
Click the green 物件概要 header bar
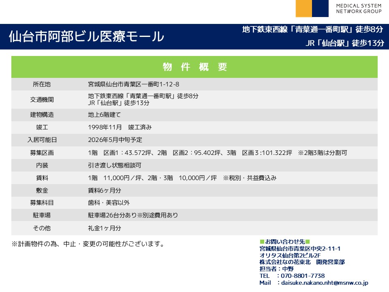click(194, 67)
